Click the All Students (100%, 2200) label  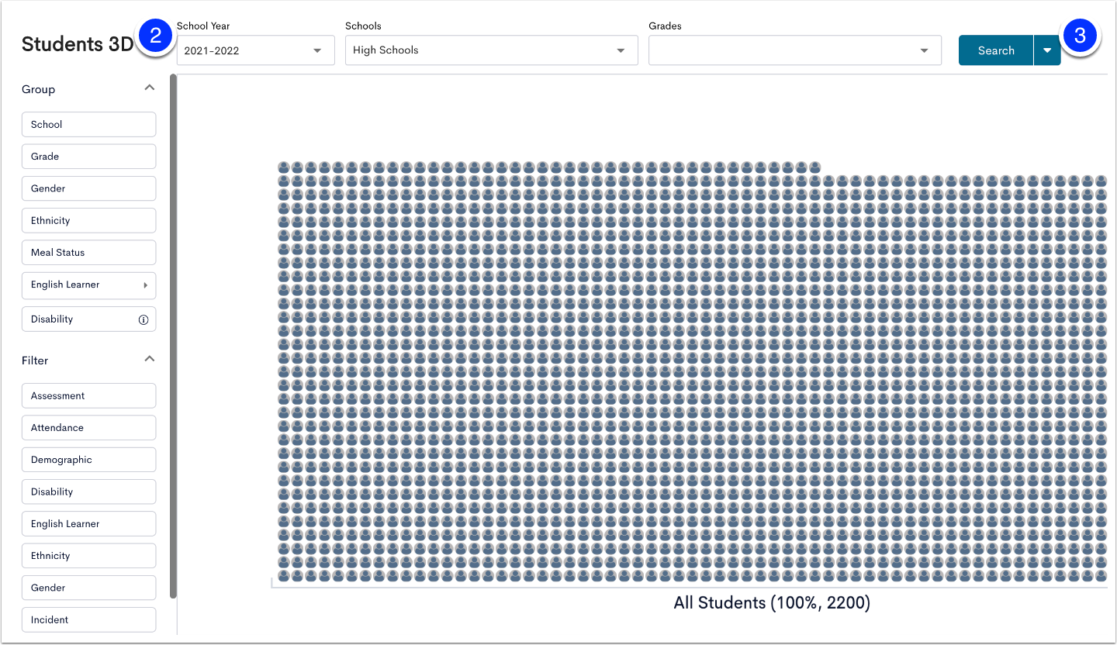click(772, 603)
